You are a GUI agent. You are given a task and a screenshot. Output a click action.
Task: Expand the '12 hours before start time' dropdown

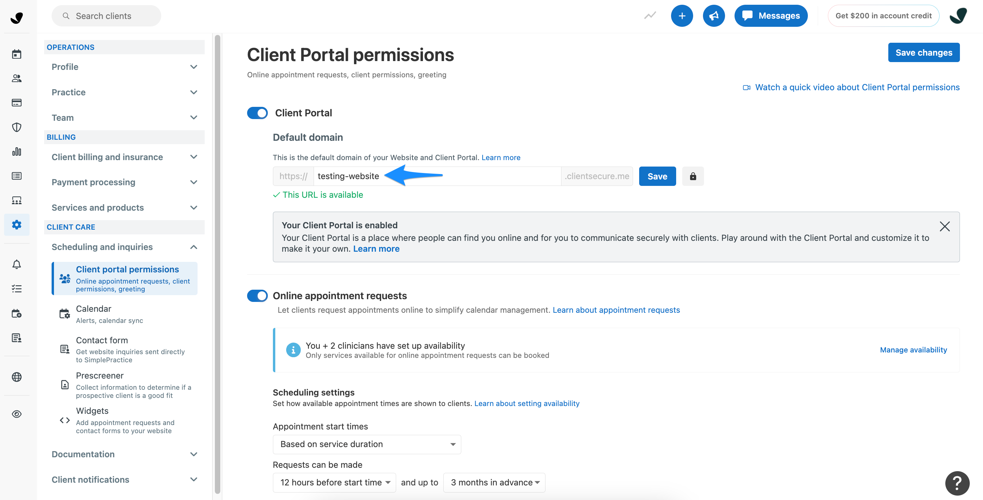click(334, 482)
